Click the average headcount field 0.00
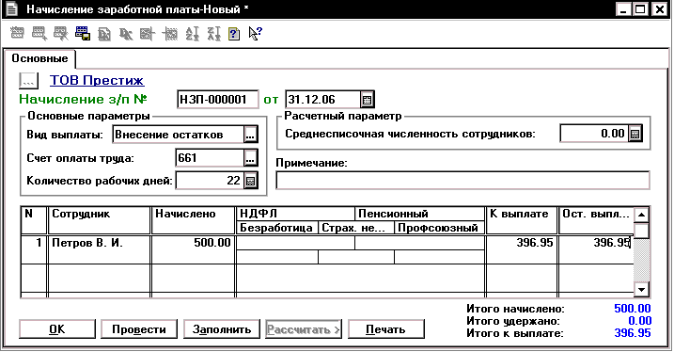 (x=594, y=134)
